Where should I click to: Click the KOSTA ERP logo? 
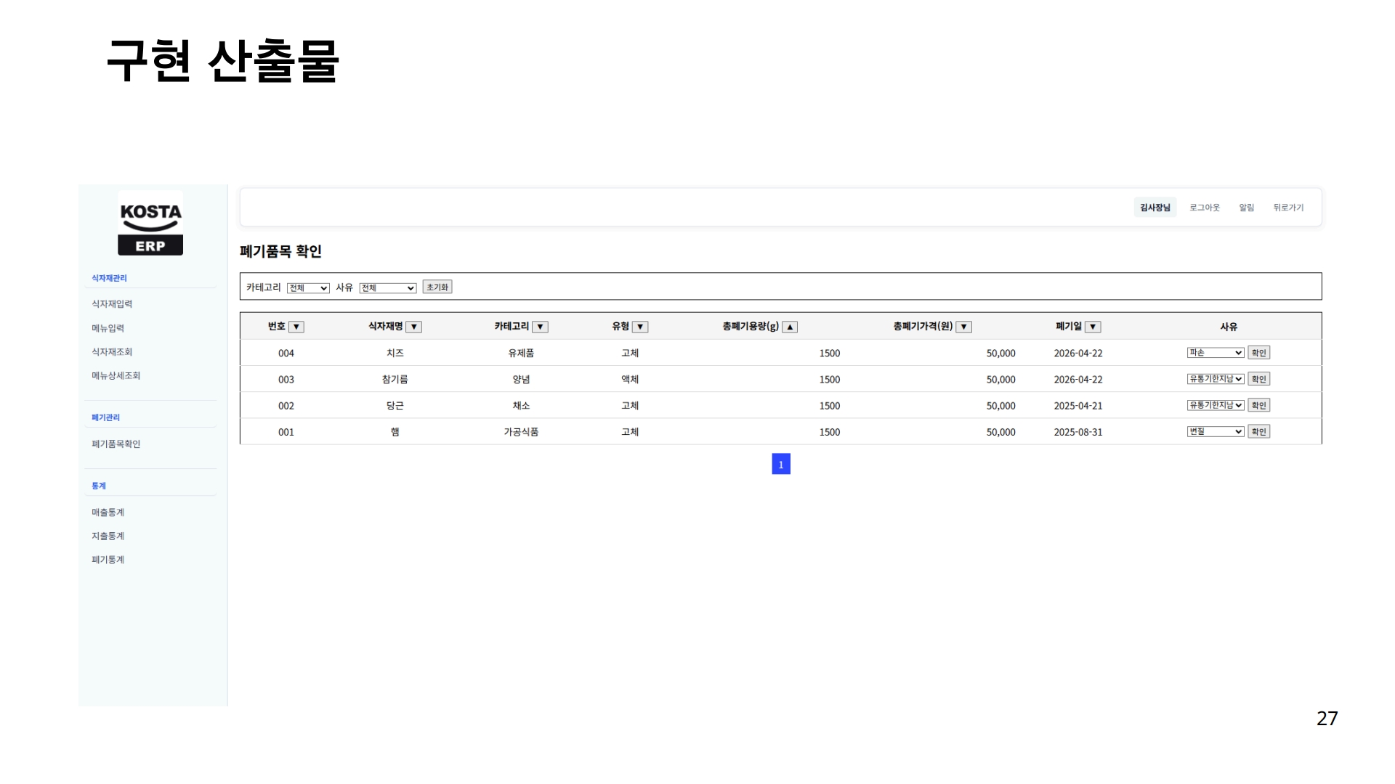[x=150, y=224]
